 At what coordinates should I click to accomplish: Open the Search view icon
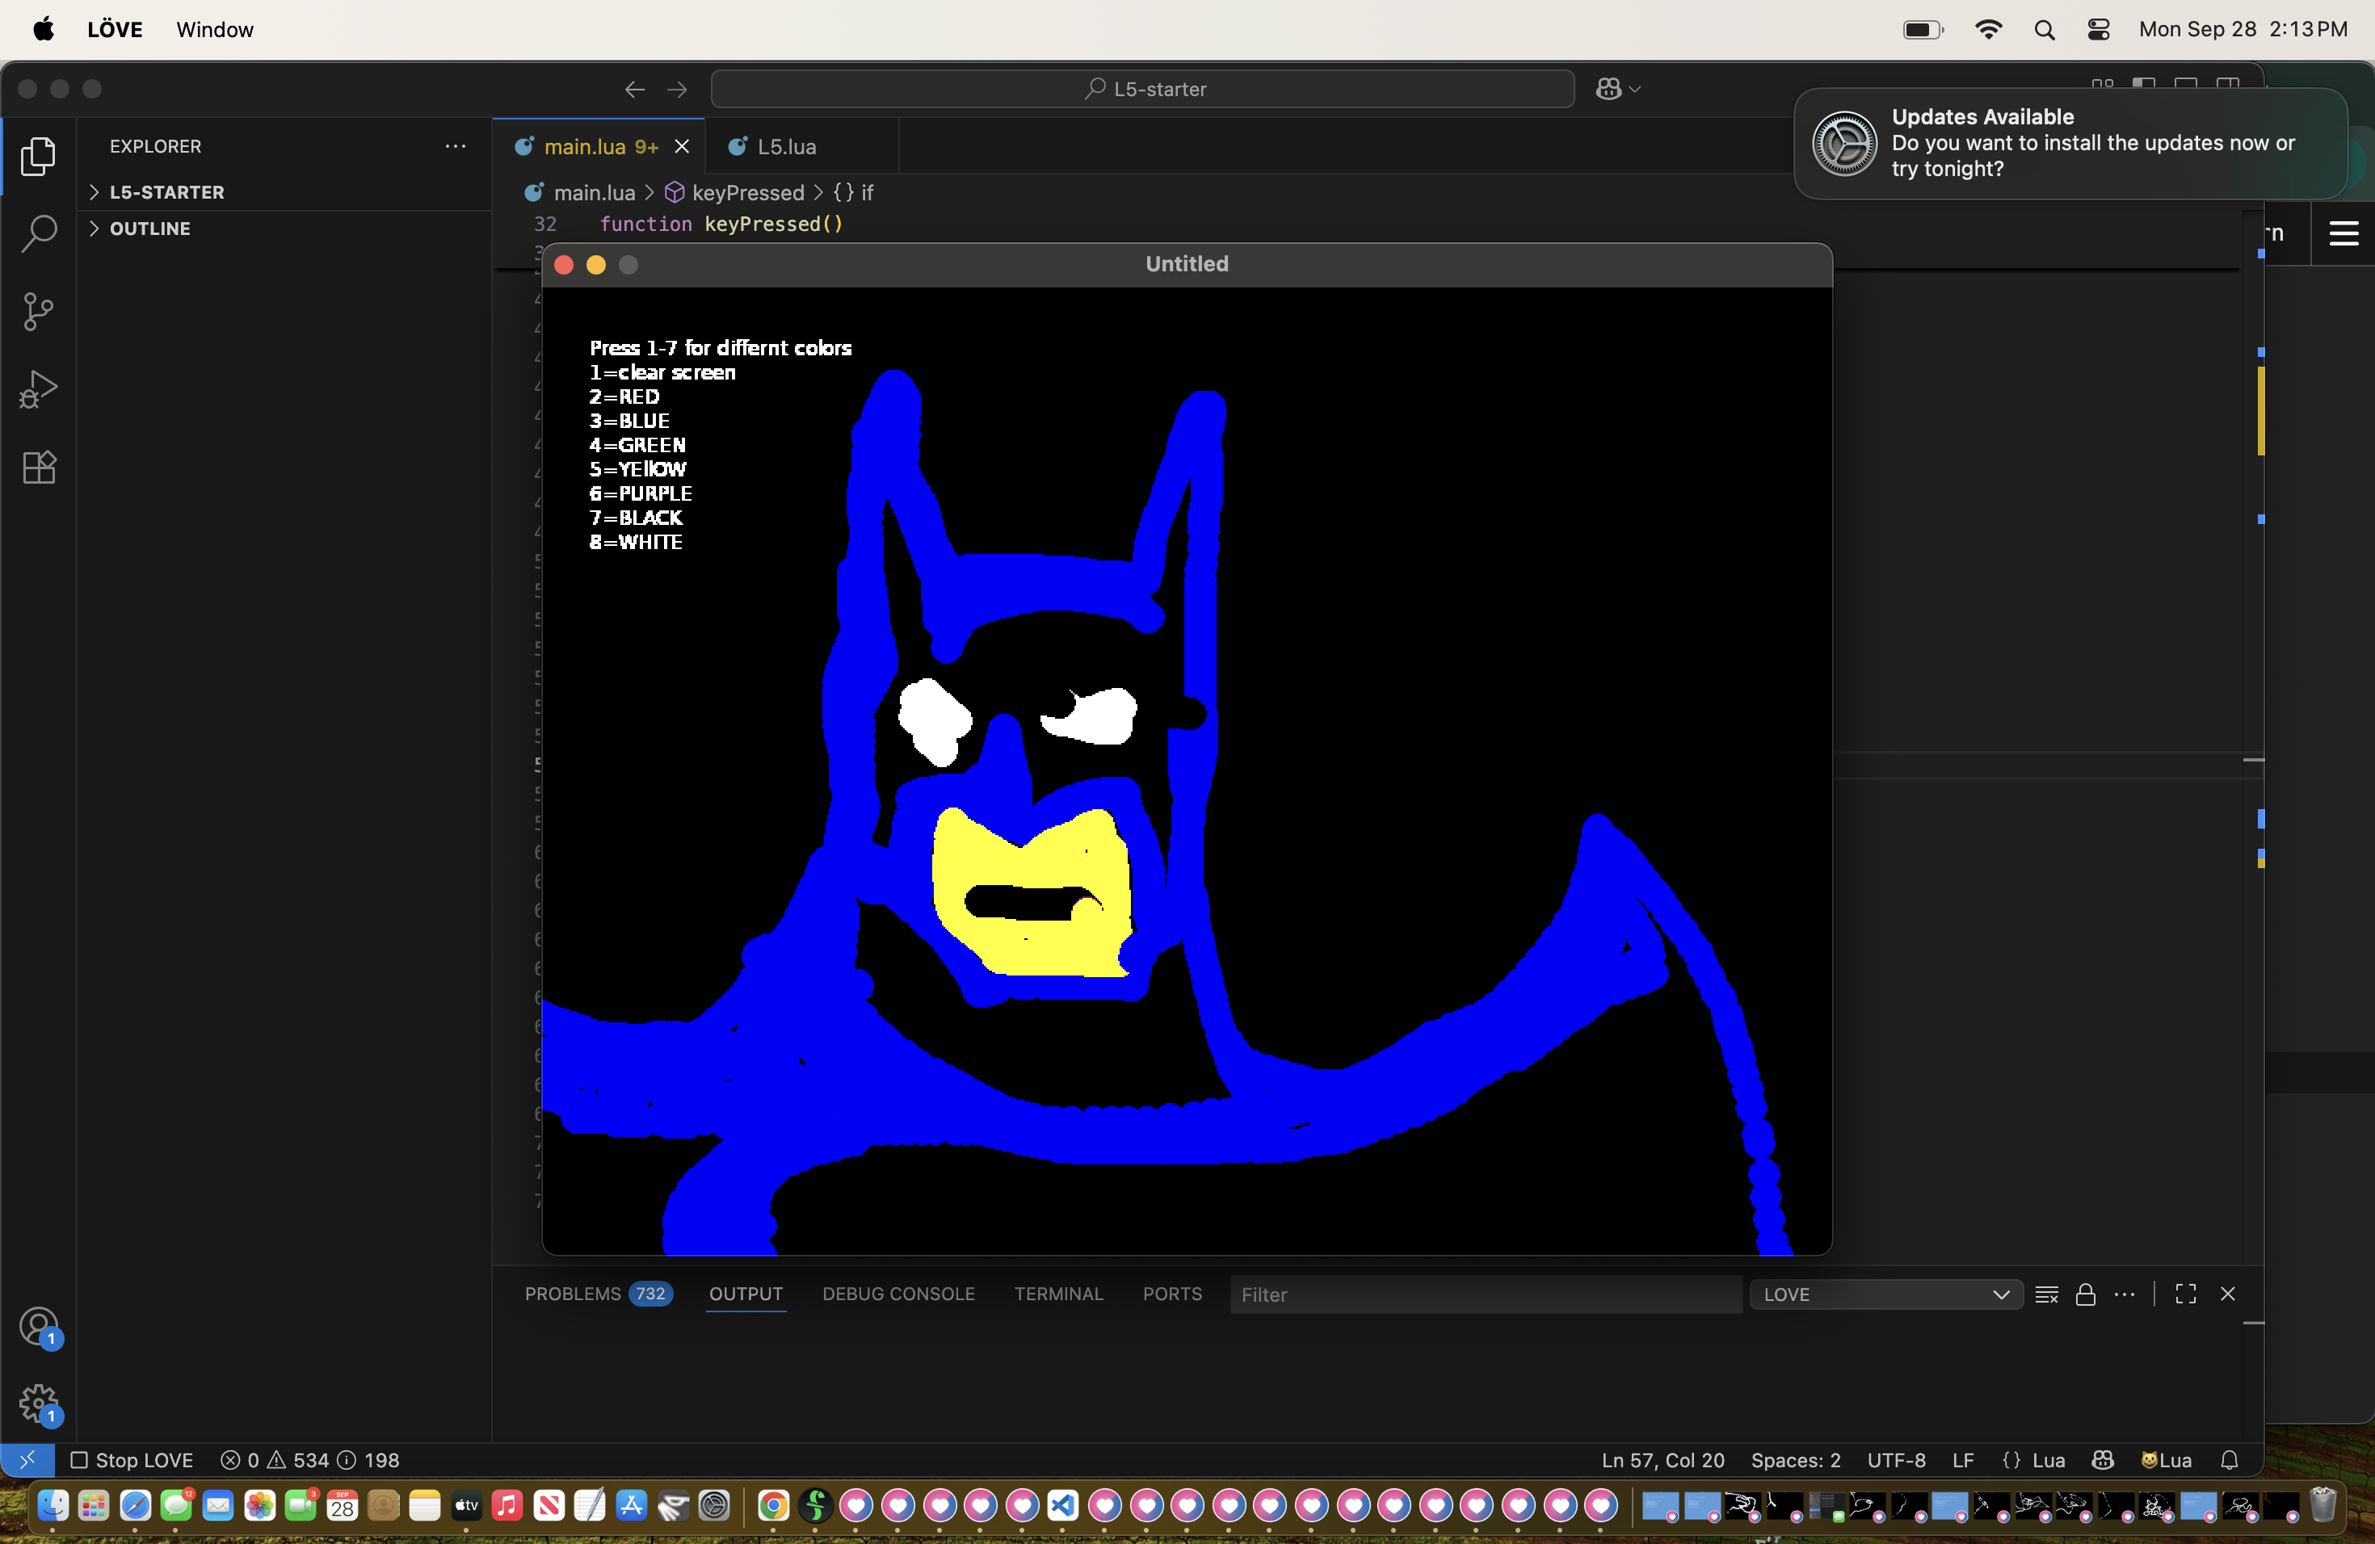point(38,233)
